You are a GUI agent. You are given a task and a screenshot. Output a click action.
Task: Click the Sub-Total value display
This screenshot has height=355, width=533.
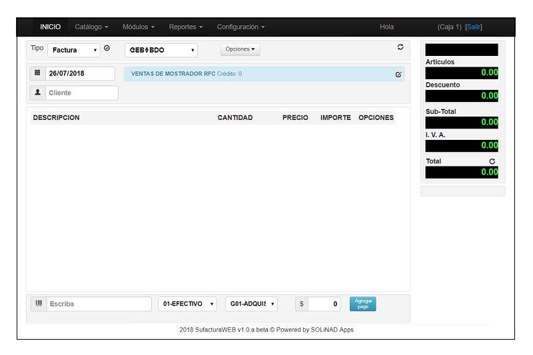click(x=462, y=123)
